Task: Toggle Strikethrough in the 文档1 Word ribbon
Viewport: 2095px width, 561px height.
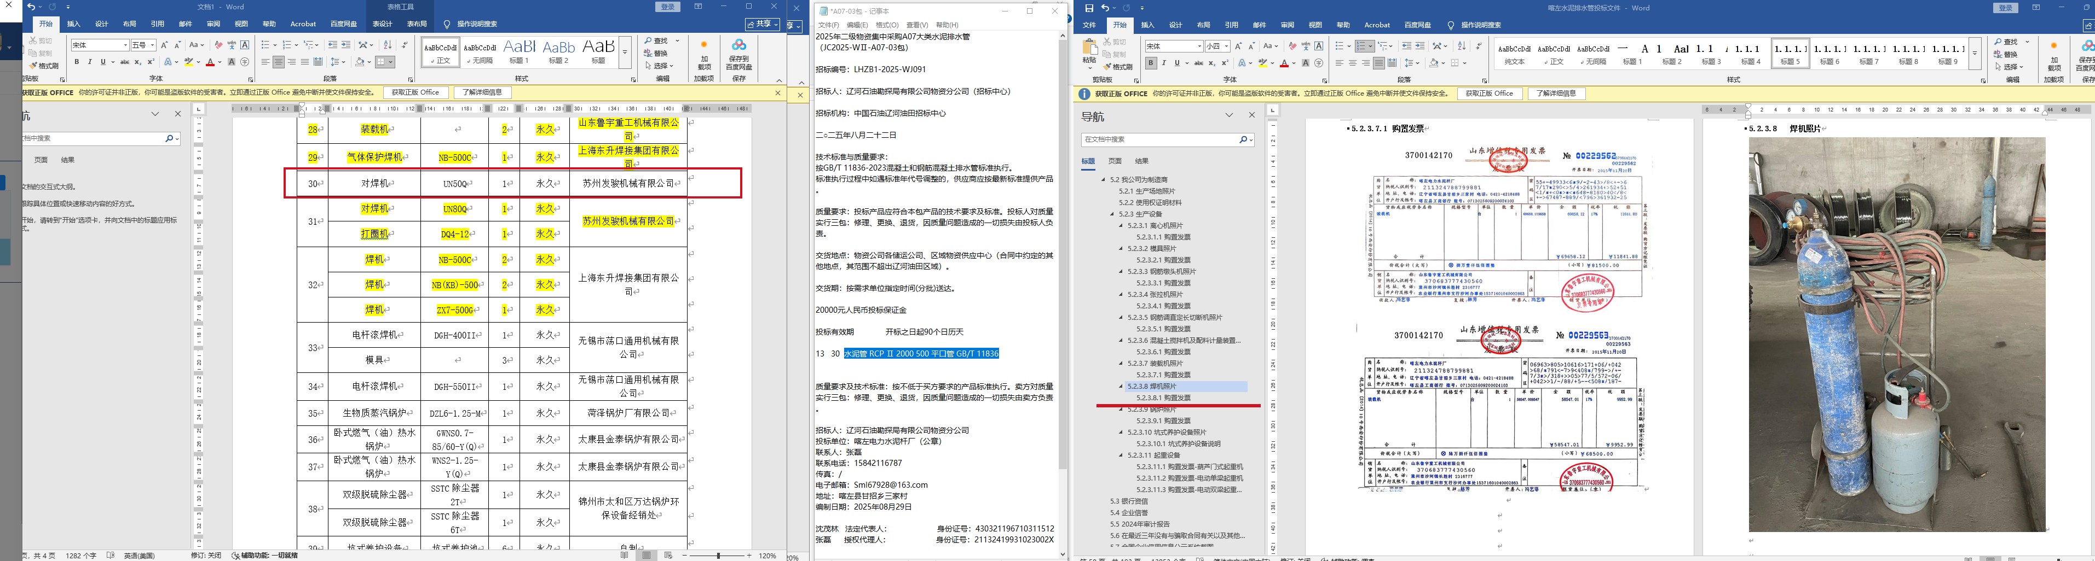Action: pos(124,62)
